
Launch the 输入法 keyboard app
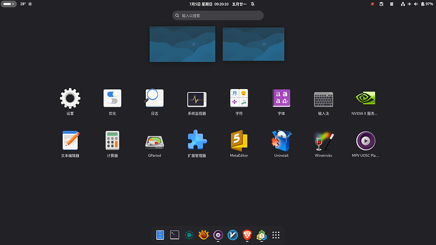tap(324, 99)
